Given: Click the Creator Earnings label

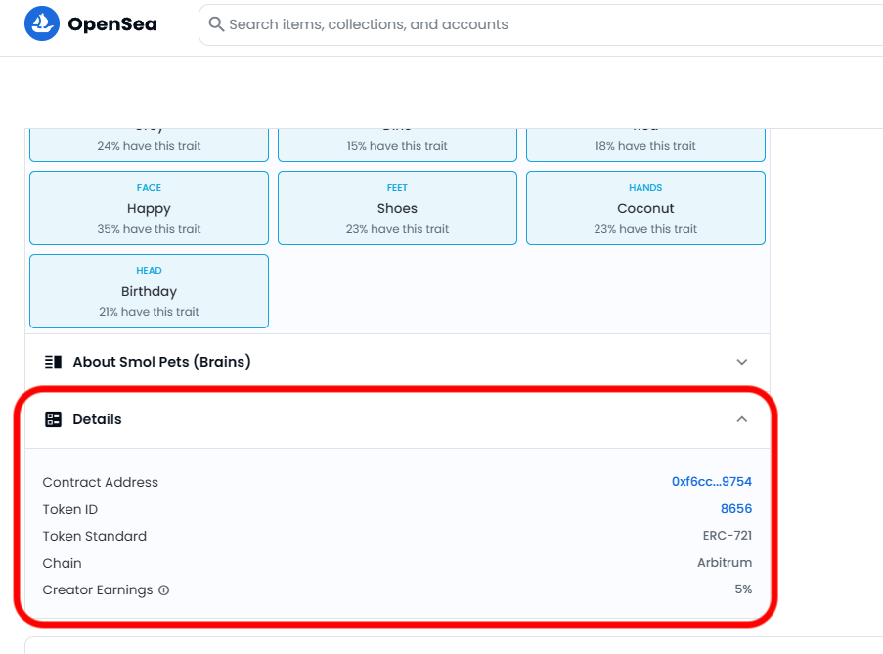Looking at the screenshot, I should click(98, 590).
